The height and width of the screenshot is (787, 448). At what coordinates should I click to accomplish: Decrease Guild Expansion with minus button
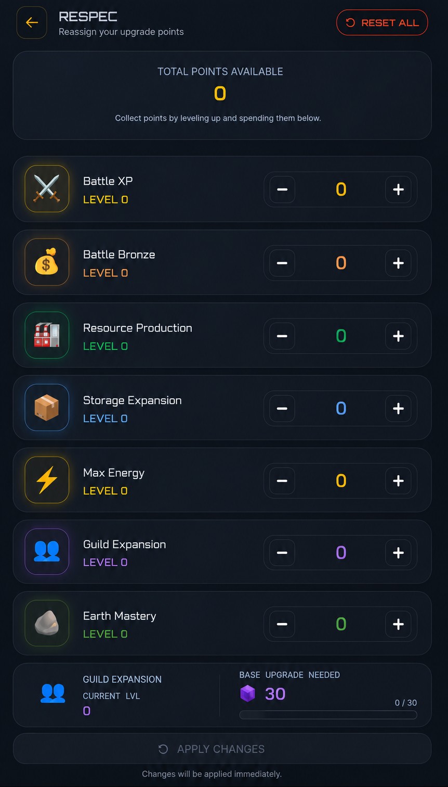point(282,552)
